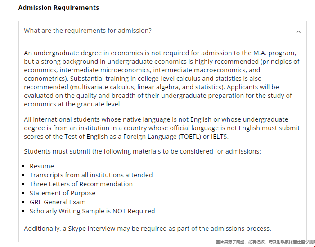
Task: Click the paragraph starting 'An undergraduate degree'
Action: click(x=160, y=79)
